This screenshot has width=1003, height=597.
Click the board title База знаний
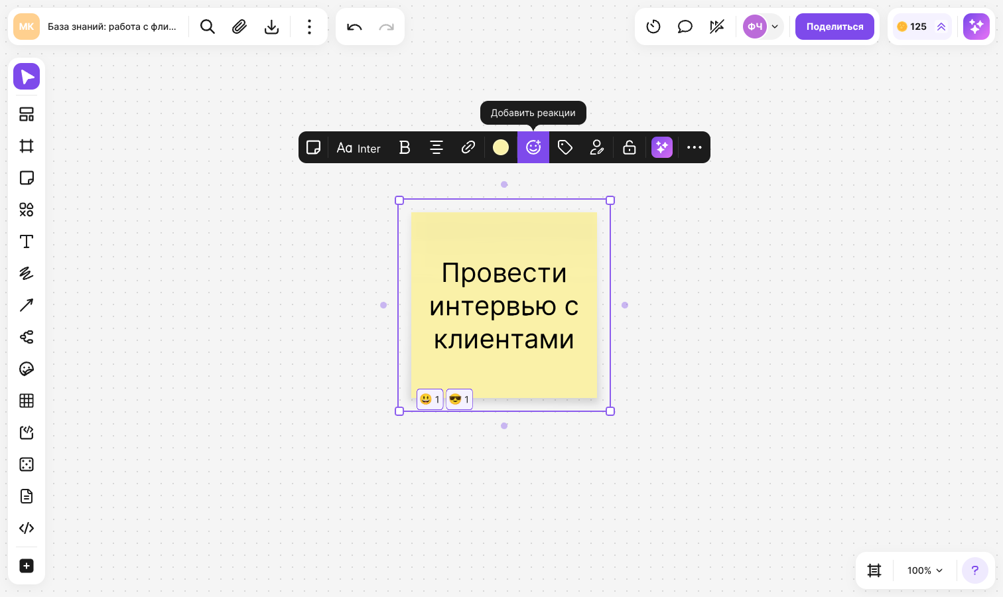point(112,27)
